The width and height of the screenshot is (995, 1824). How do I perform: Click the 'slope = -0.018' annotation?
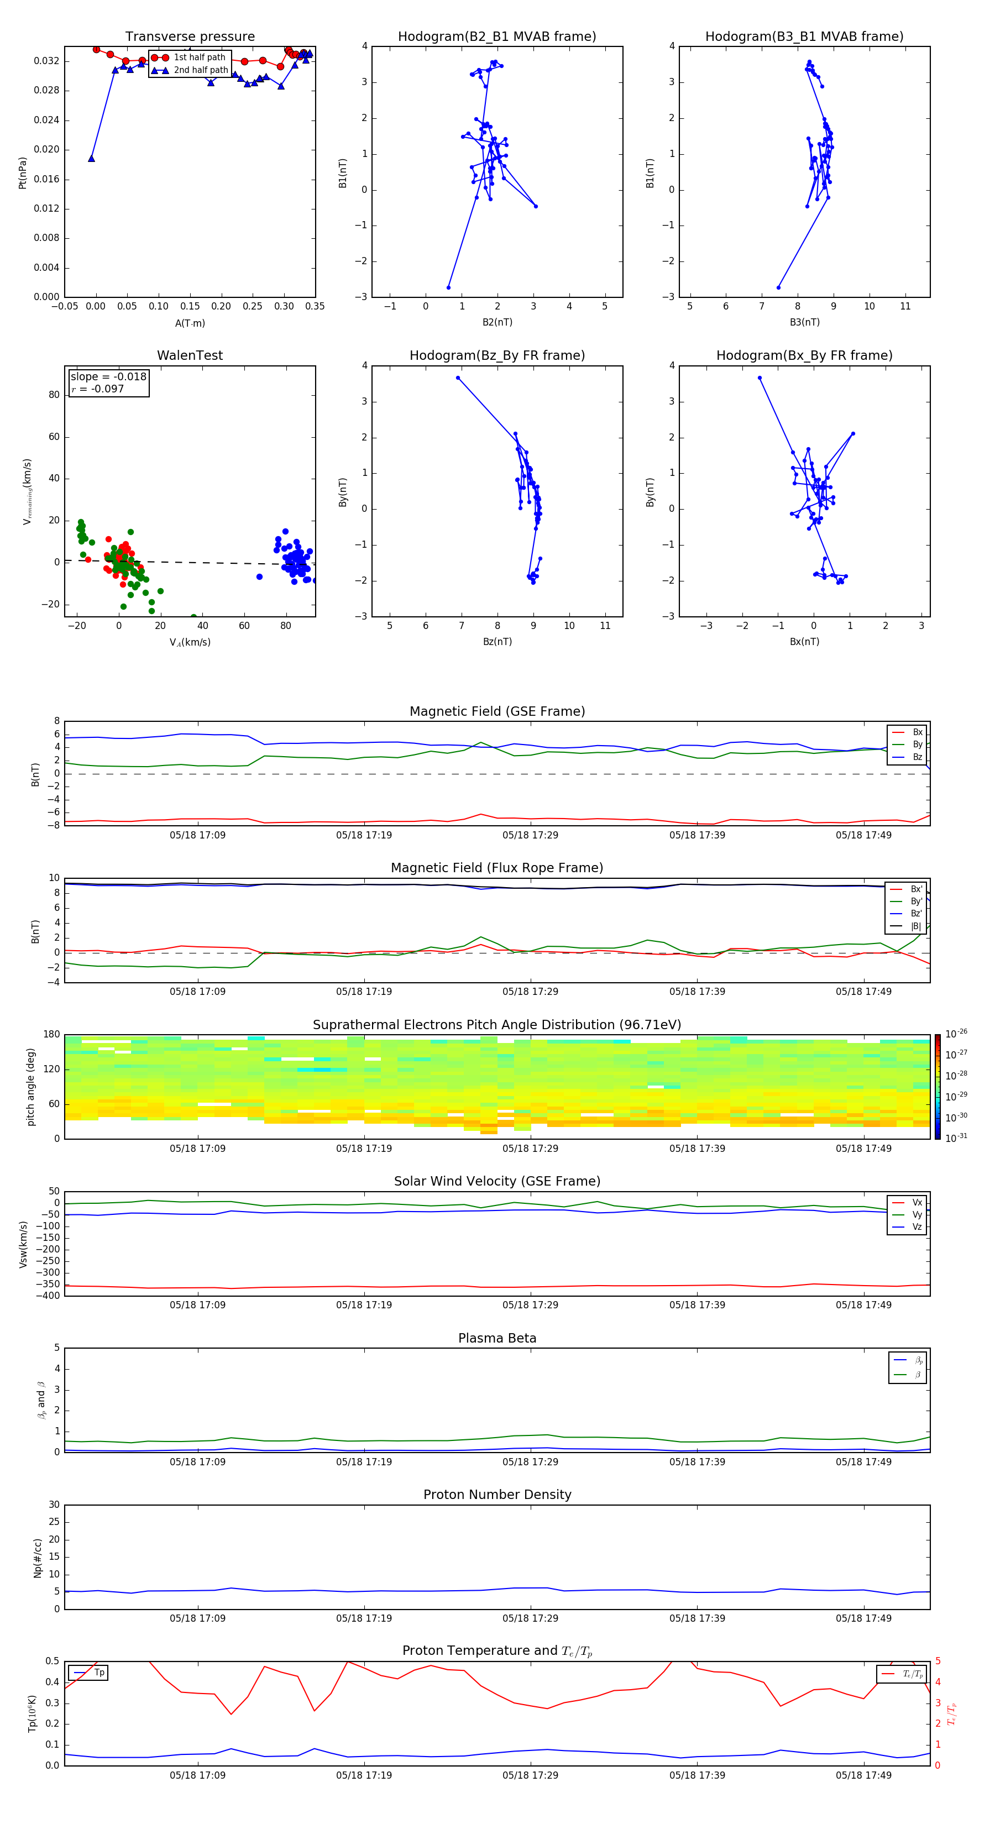(108, 377)
